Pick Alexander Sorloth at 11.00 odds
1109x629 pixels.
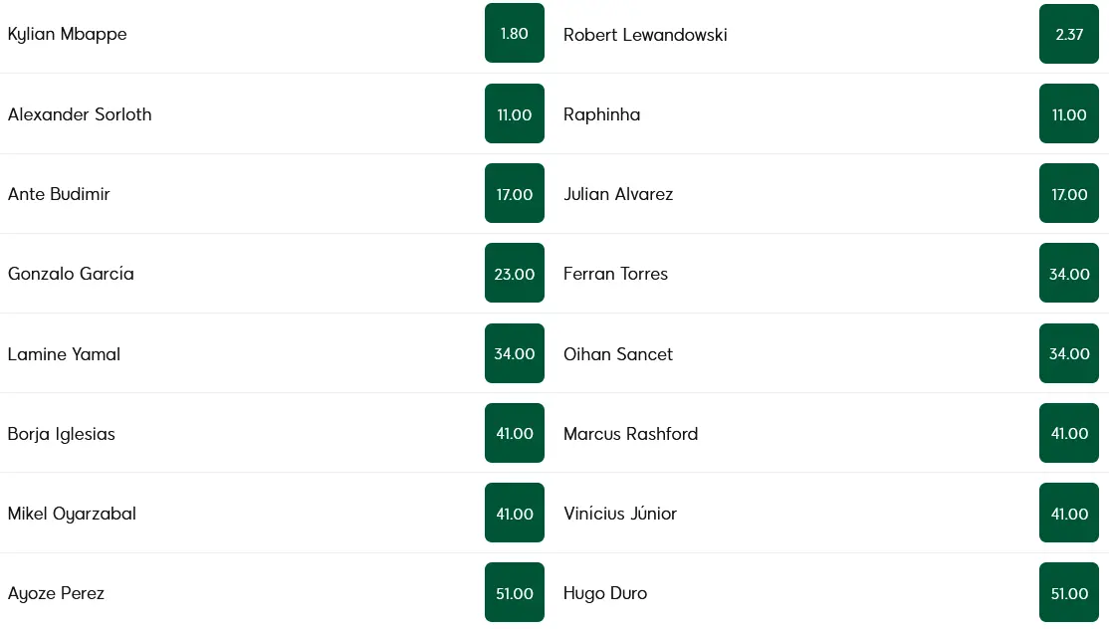click(514, 114)
